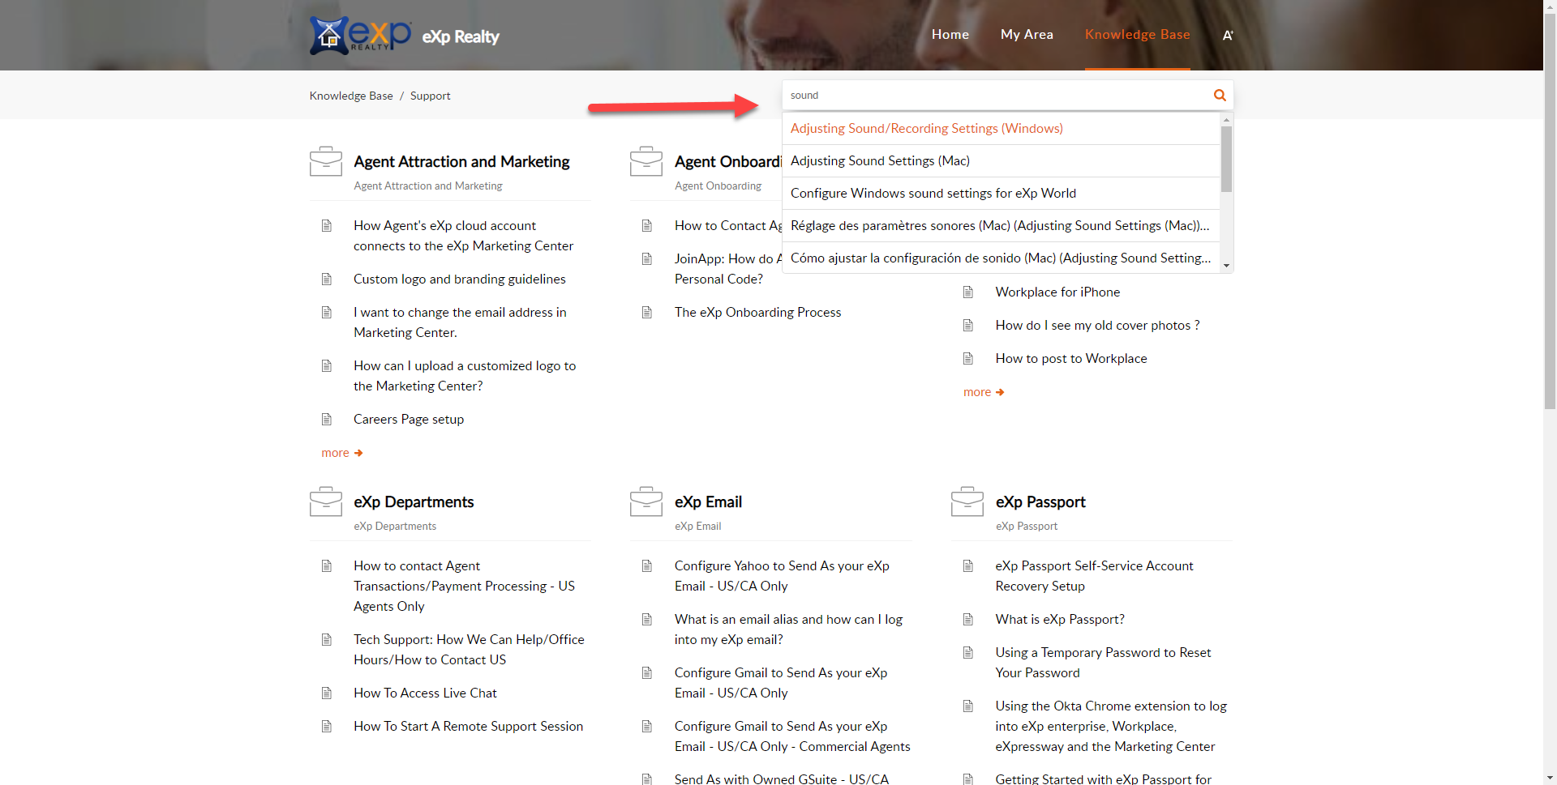Click document icon beside What is eXp Passport?
The width and height of the screenshot is (1557, 785).
(x=968, y=619)
